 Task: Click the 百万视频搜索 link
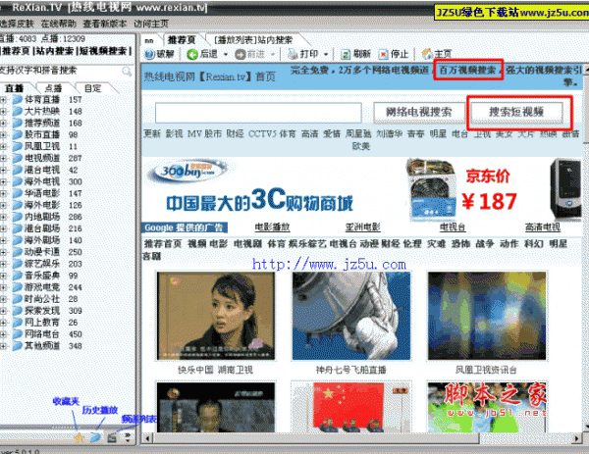pyautogui.click(x=467, y=70)
